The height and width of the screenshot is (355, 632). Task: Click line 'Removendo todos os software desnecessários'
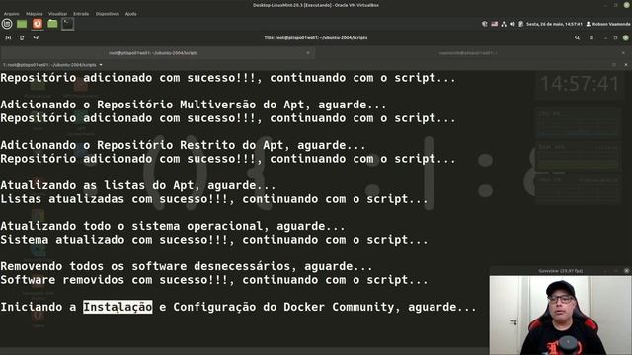pyautogui.click(x=187, y=266)
